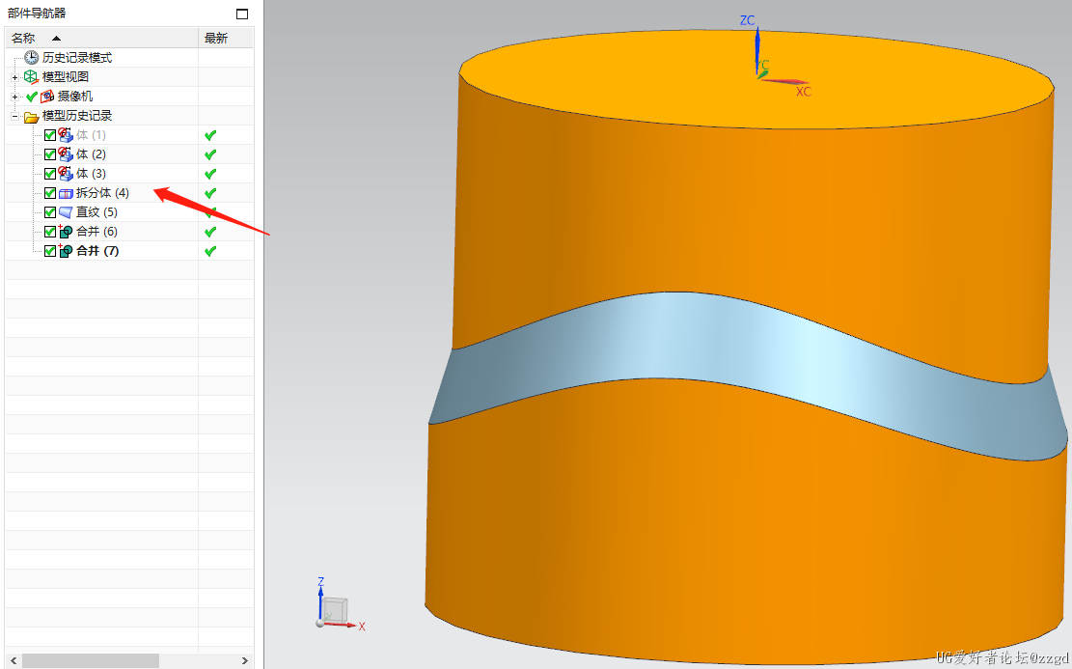Click the navigator horizontal scrollbar right arrow

click(x=245, y=661)
